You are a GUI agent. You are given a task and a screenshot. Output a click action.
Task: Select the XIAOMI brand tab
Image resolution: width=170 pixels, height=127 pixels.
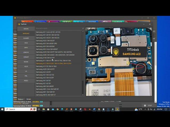coord(26,29)
